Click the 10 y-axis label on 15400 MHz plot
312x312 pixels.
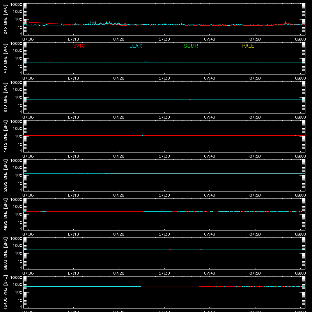(20, 300)
